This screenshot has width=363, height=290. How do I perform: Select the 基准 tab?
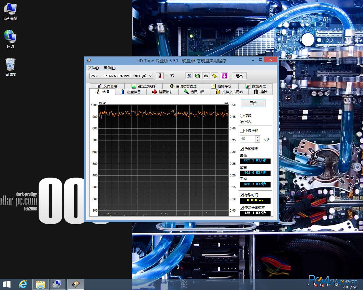click(x=102, y=91)
